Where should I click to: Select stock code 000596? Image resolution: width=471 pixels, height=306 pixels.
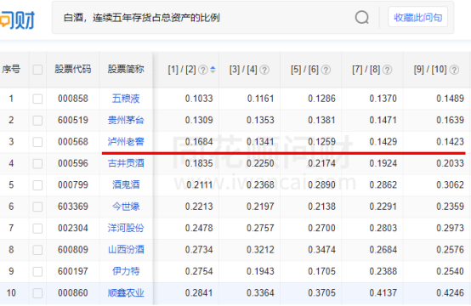tap(73, 163)
